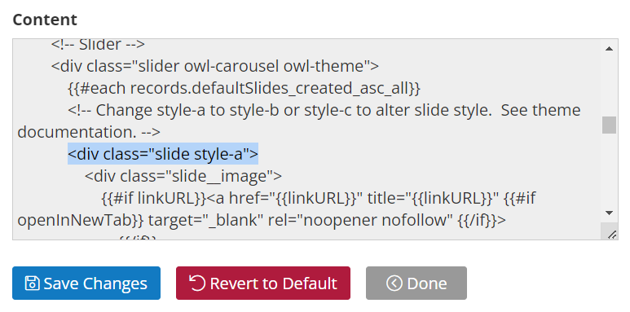Click the circled chevron icon on Done

[394, 283]
